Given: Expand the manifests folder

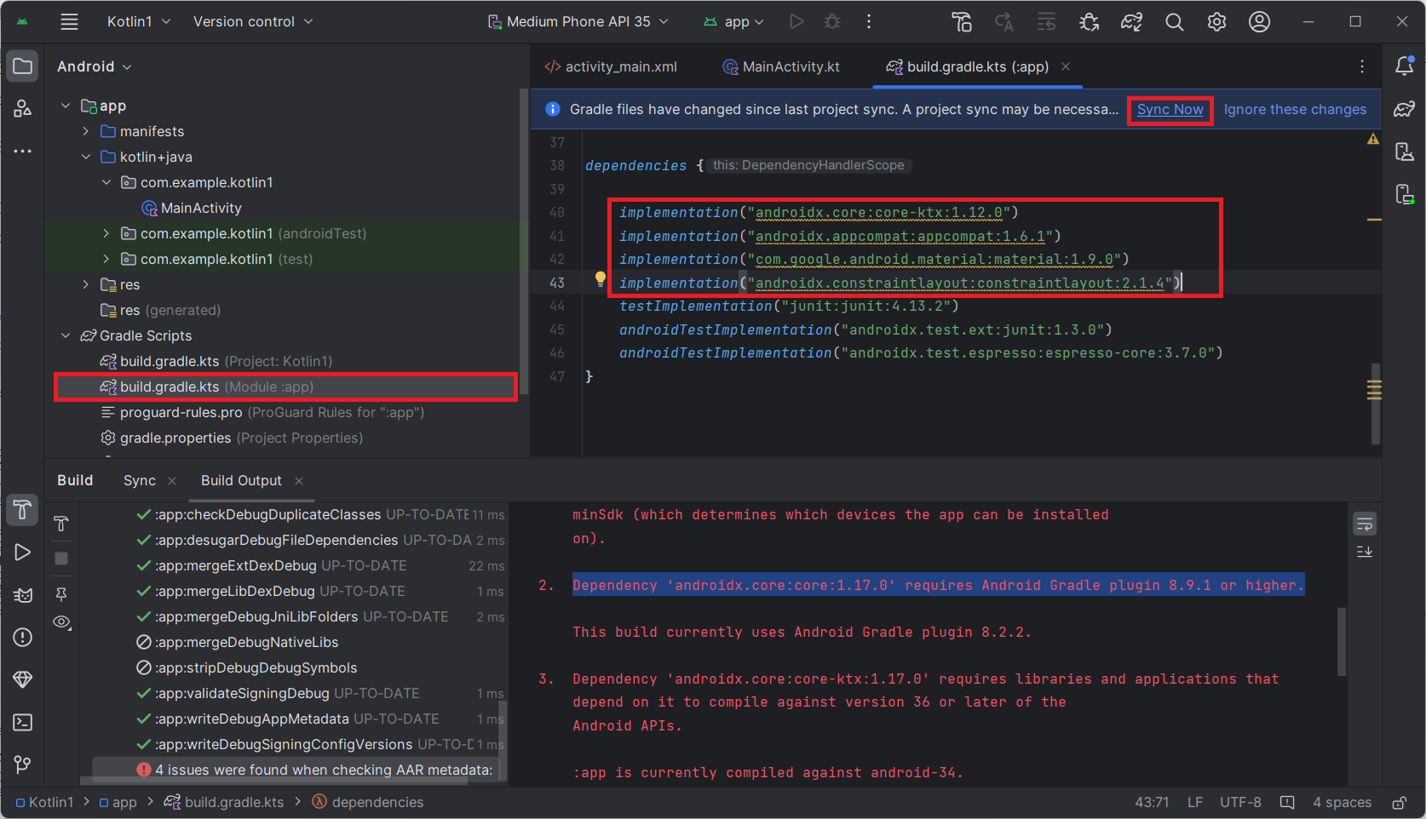Looking at the screenshot, I should tap(86, 131).
